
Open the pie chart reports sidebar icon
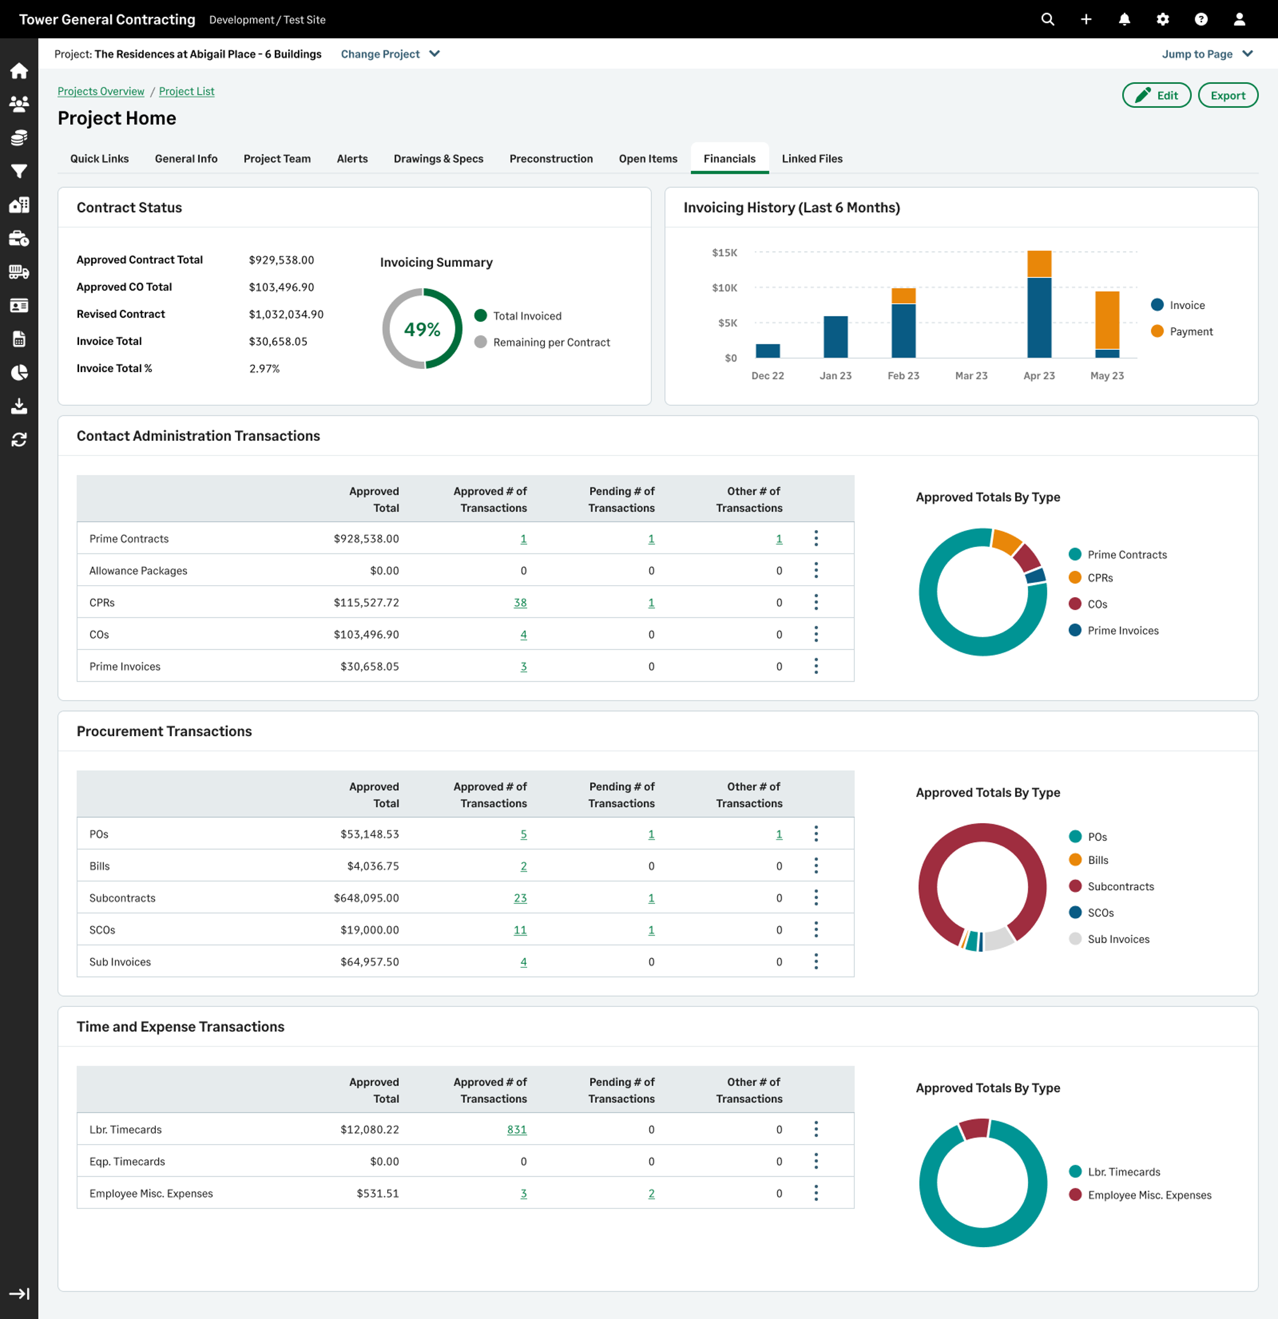[x=20, y=373]
